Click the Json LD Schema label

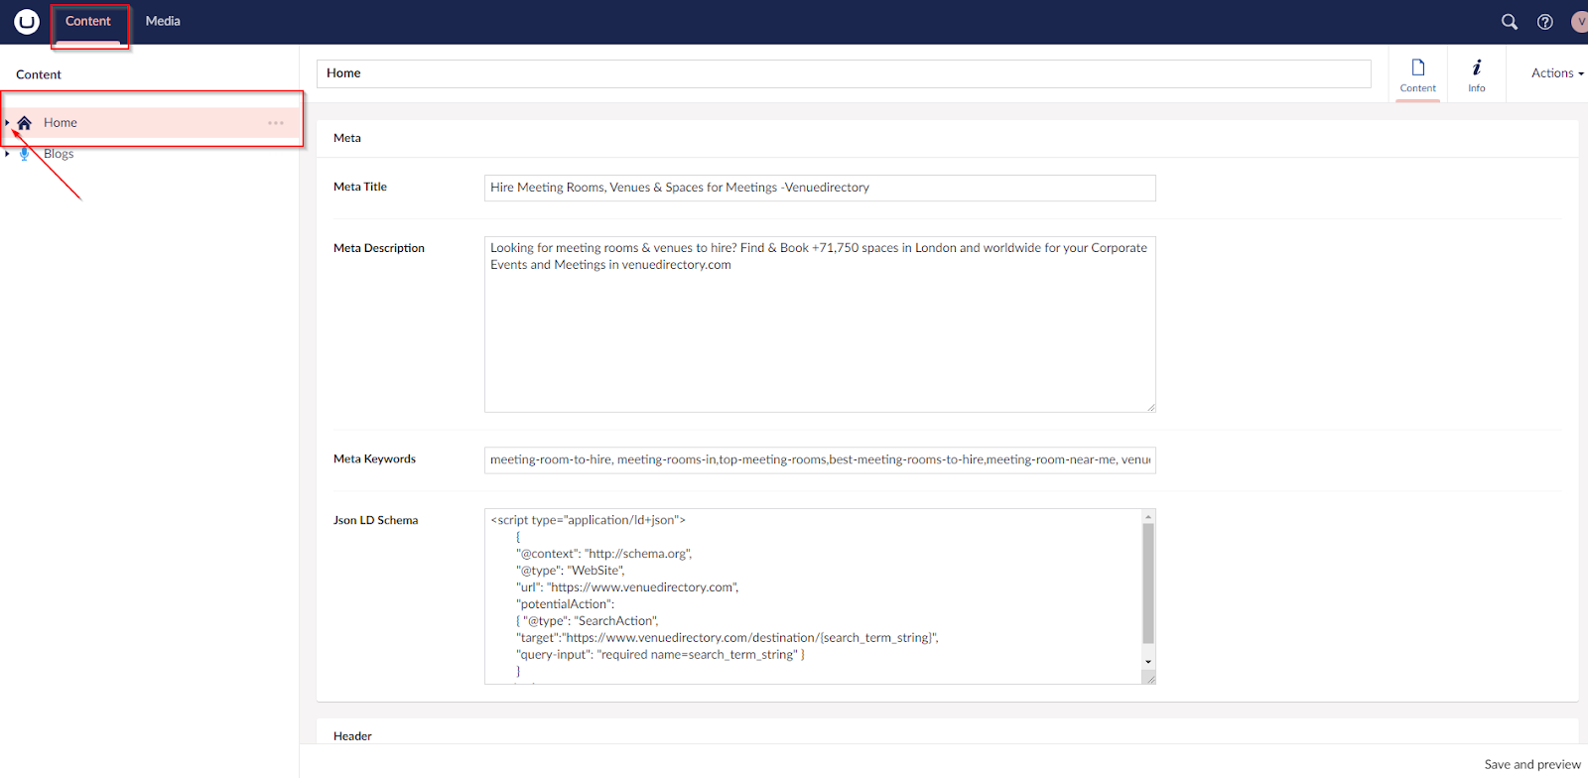[x=375, y=520]
